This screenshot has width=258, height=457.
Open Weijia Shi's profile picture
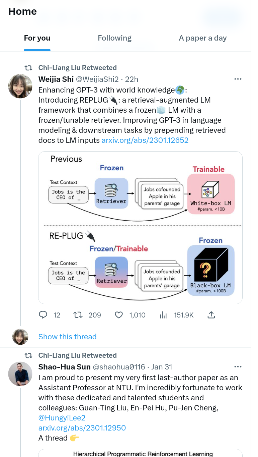[x=20, y=86]
